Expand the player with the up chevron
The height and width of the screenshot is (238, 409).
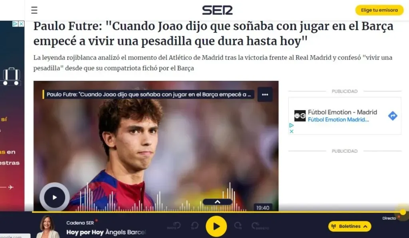click(217, 202)
